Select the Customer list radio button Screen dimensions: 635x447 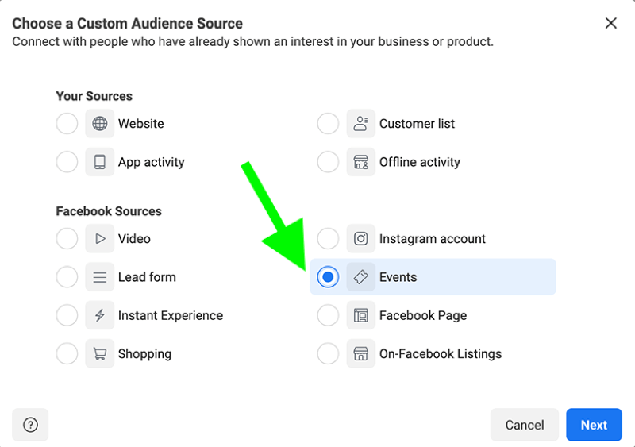(x=328, y=123)
